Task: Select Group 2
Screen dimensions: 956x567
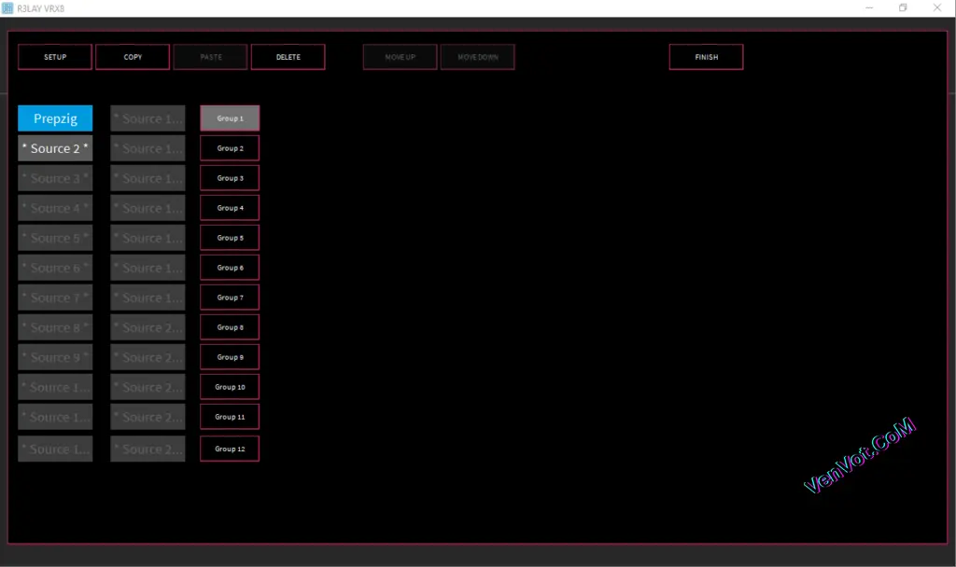Action: click(x=230, y=148)
